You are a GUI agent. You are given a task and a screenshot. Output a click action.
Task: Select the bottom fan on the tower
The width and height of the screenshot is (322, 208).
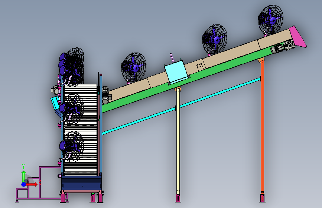click(x=72, y=147)
